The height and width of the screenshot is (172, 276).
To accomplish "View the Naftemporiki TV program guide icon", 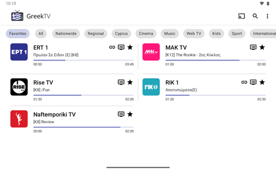I will (121, 114).
